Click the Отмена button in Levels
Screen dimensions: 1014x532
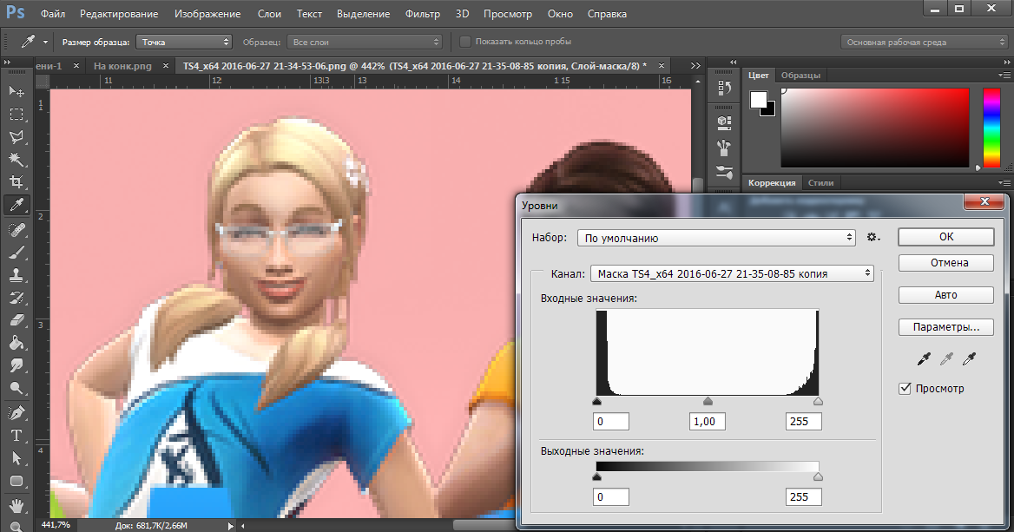946,262
